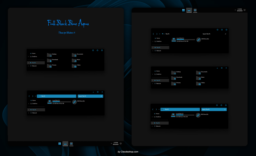Select Home in left preview's This PC window sidebar

(x=33, y=100)
